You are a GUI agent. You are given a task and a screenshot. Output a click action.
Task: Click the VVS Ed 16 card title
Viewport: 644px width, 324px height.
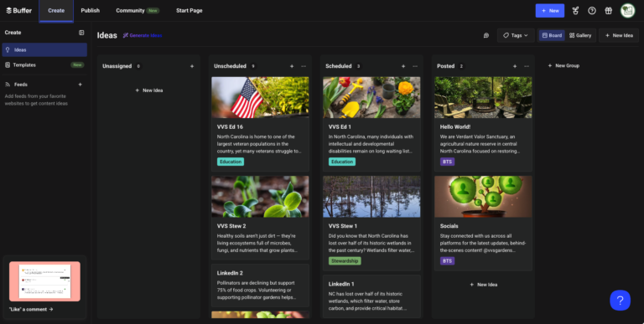(230, 126)
